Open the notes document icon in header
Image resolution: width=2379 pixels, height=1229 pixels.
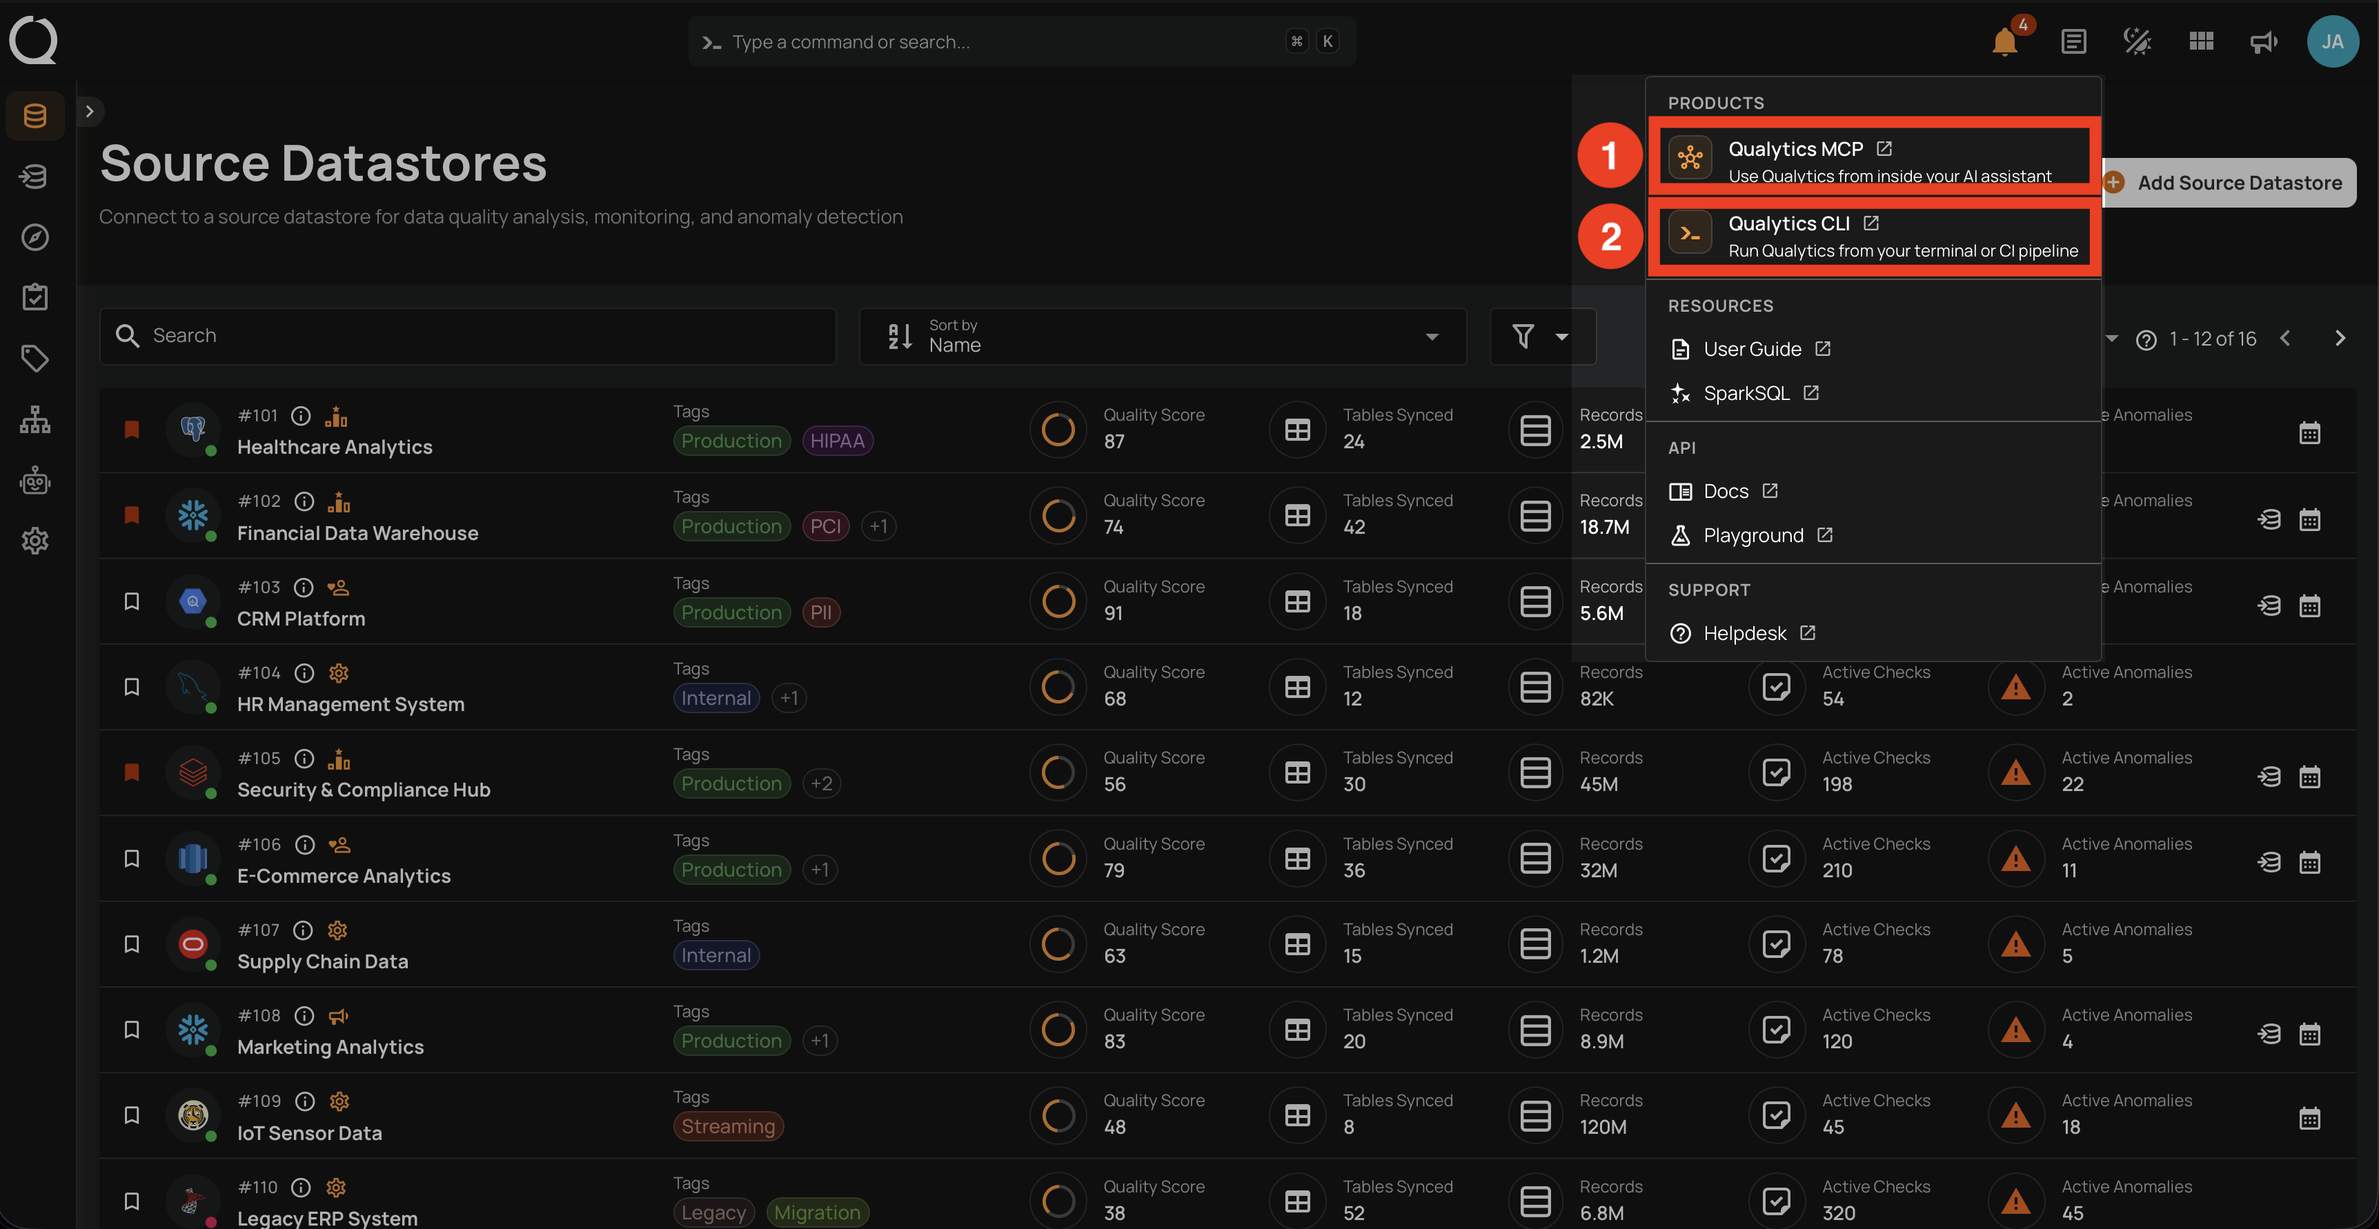coord(2073,41)
